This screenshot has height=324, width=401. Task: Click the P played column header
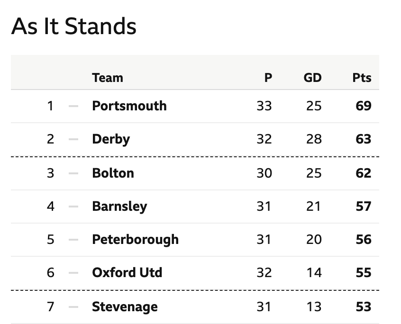[268, 78]
